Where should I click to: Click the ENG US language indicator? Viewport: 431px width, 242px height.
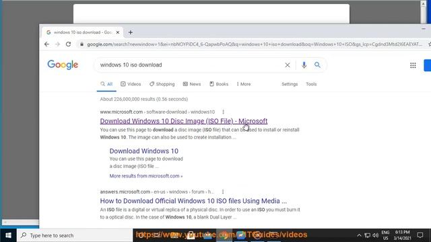[385, 235]
